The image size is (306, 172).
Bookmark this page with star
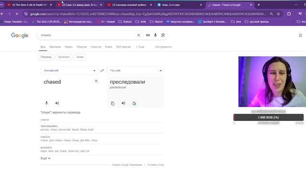(x=278, y=14)
